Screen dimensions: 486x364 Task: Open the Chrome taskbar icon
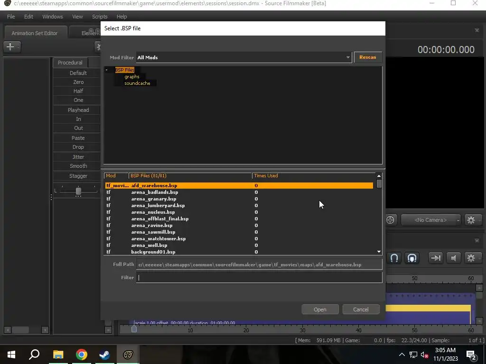pyautogui.click(x=82, y=355)
